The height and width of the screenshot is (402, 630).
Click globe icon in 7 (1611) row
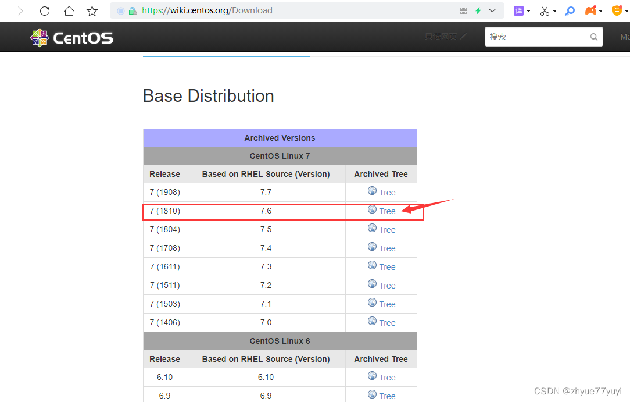tap(372, 265)
